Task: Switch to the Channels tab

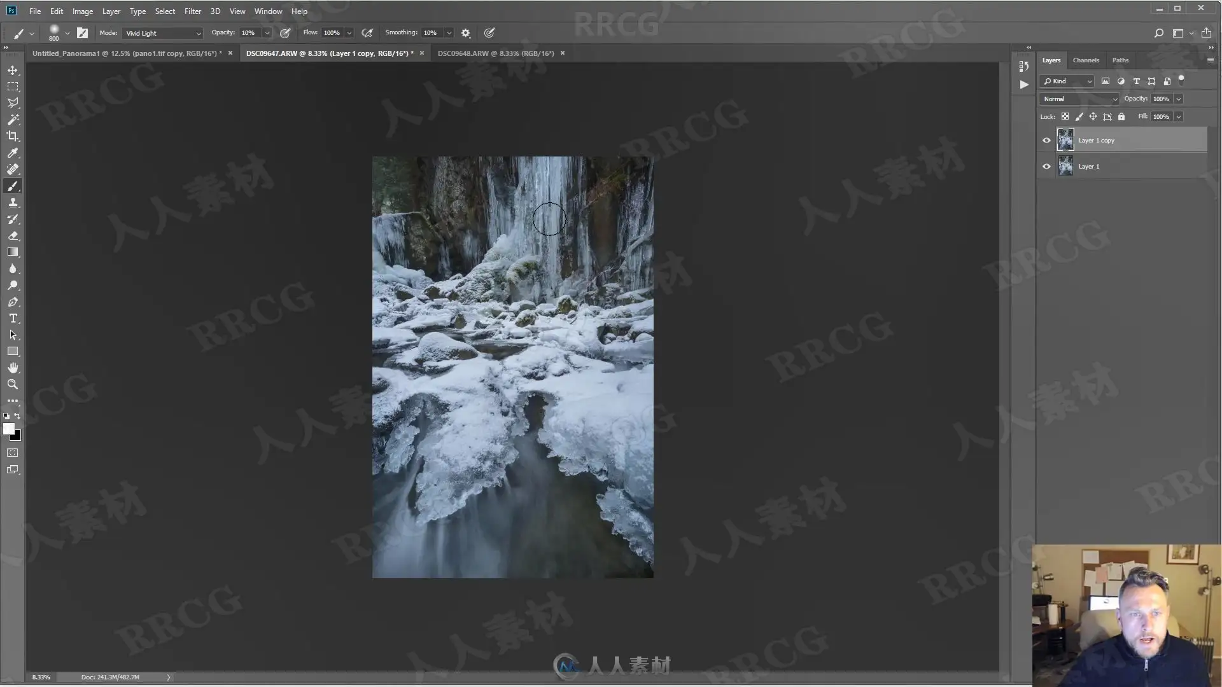Action: pyautogui.click(x=1086, y=60)
